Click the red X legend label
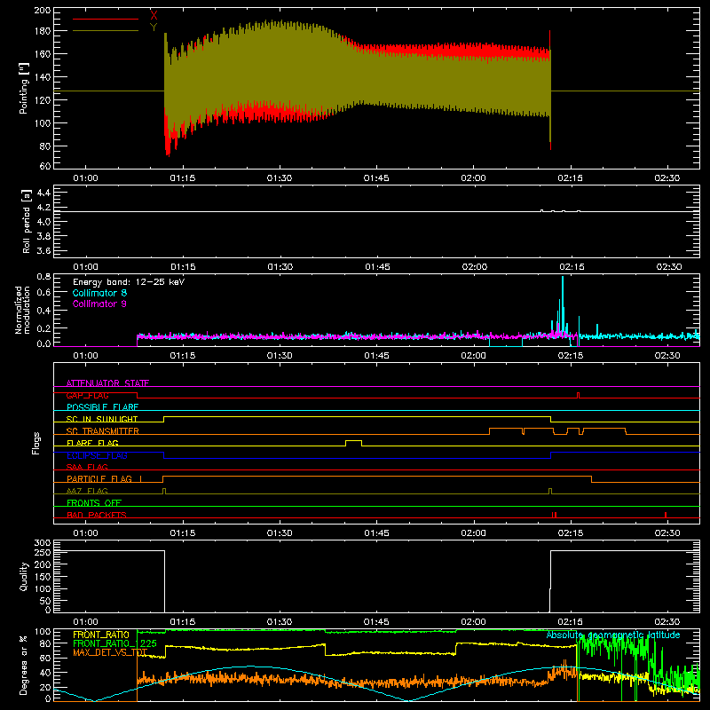 click(154, 16)
